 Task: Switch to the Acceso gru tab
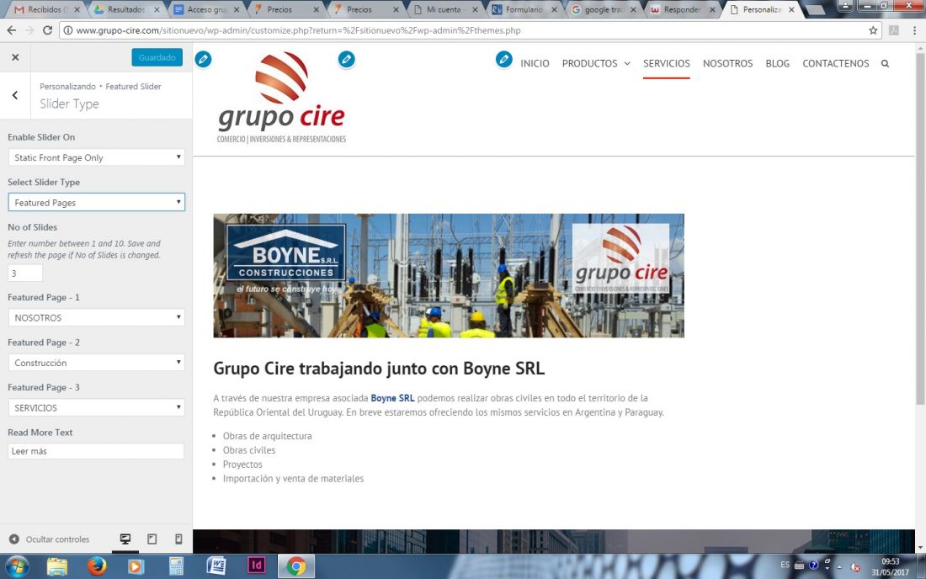(207, 9)
